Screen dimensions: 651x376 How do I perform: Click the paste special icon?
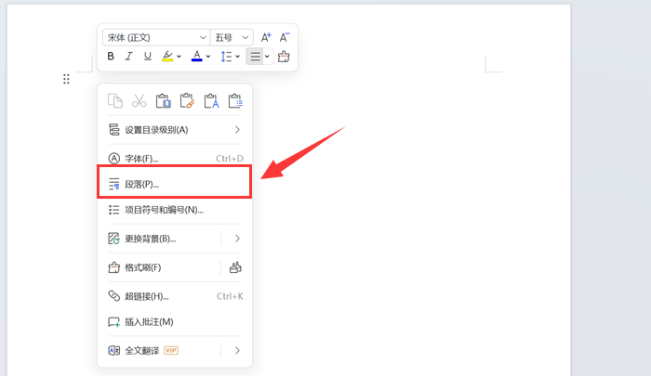click(235, 101)
